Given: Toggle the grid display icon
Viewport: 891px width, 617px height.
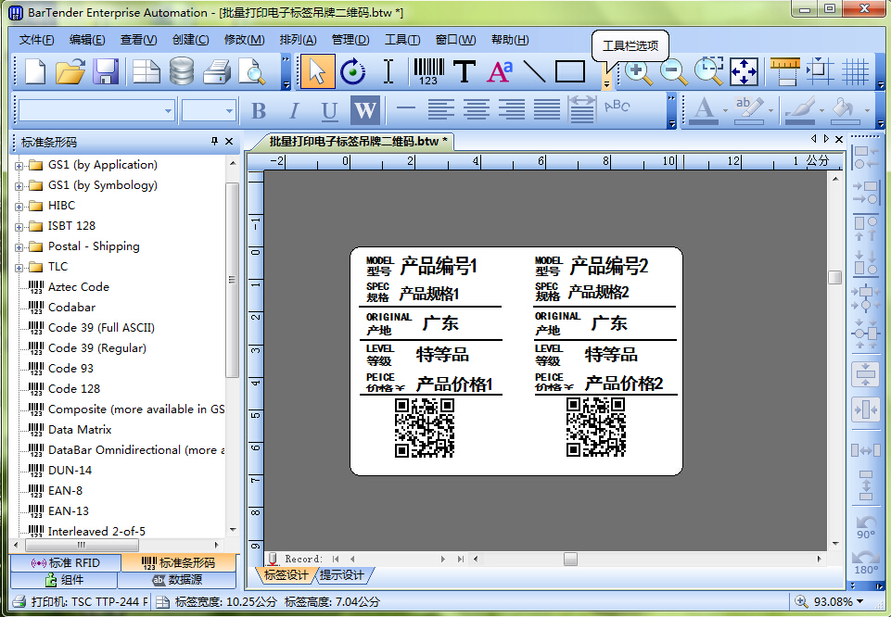Looking at the screenshot, I should click(x=855, y=72).
